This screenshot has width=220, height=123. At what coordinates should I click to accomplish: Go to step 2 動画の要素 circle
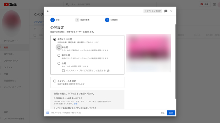(x=77, y=20)
